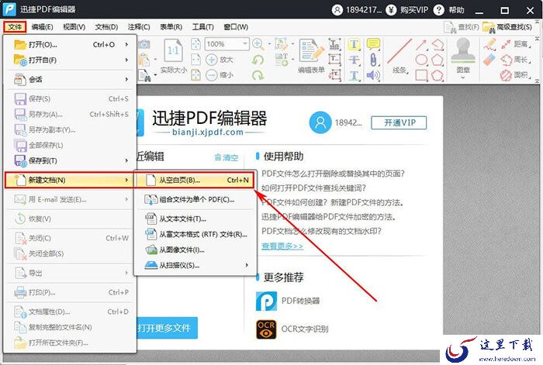
Task: Expand the 图章 stamp dropdown arrow
Action: [463, 77]
